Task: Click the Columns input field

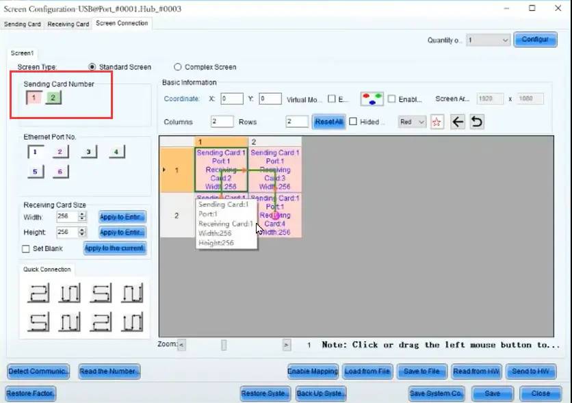Action: [222, 121]
